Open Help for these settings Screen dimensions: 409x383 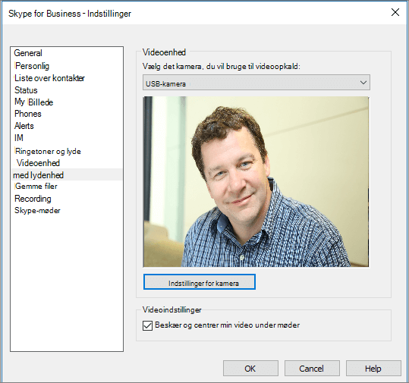tap(373, 369)
